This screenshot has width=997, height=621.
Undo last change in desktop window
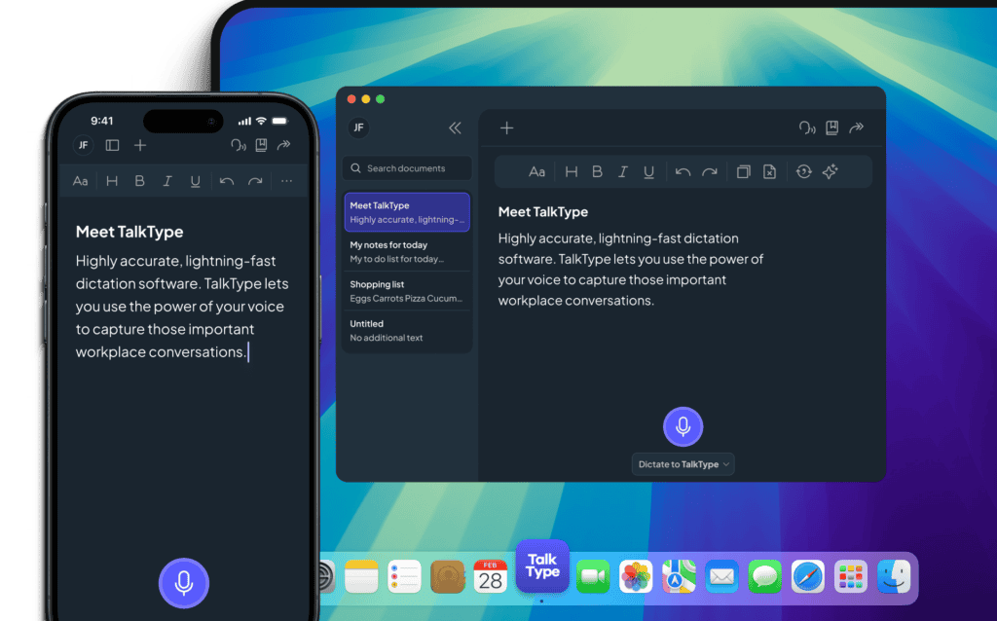pos(683,172)
